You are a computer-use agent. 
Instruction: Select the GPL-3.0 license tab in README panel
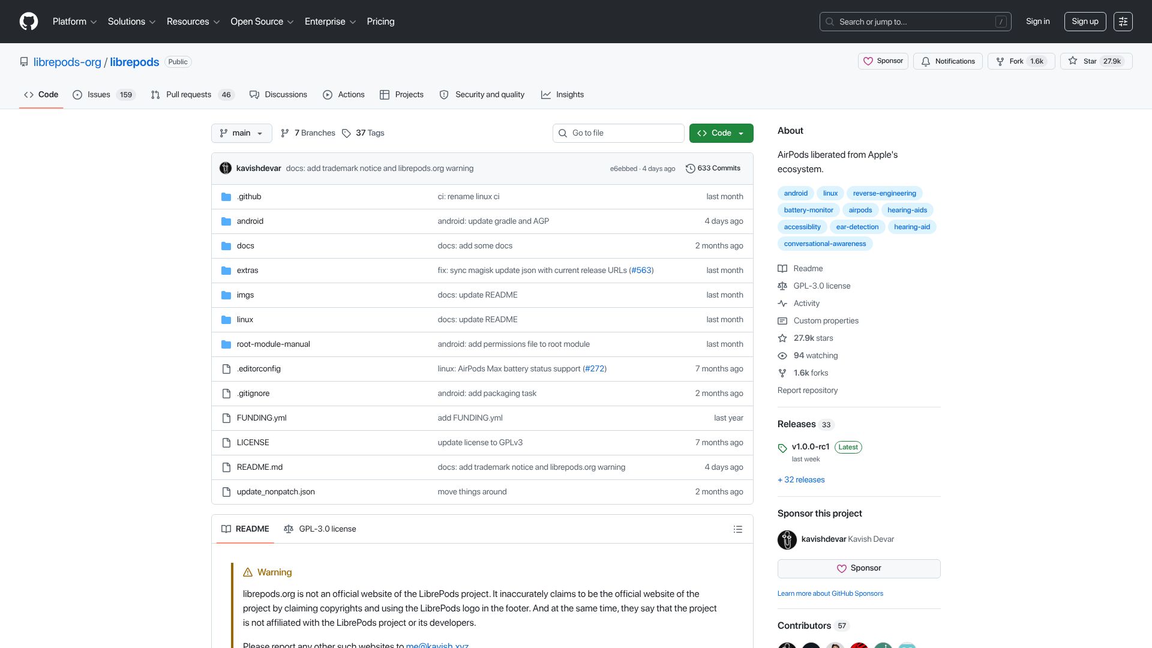320,529
